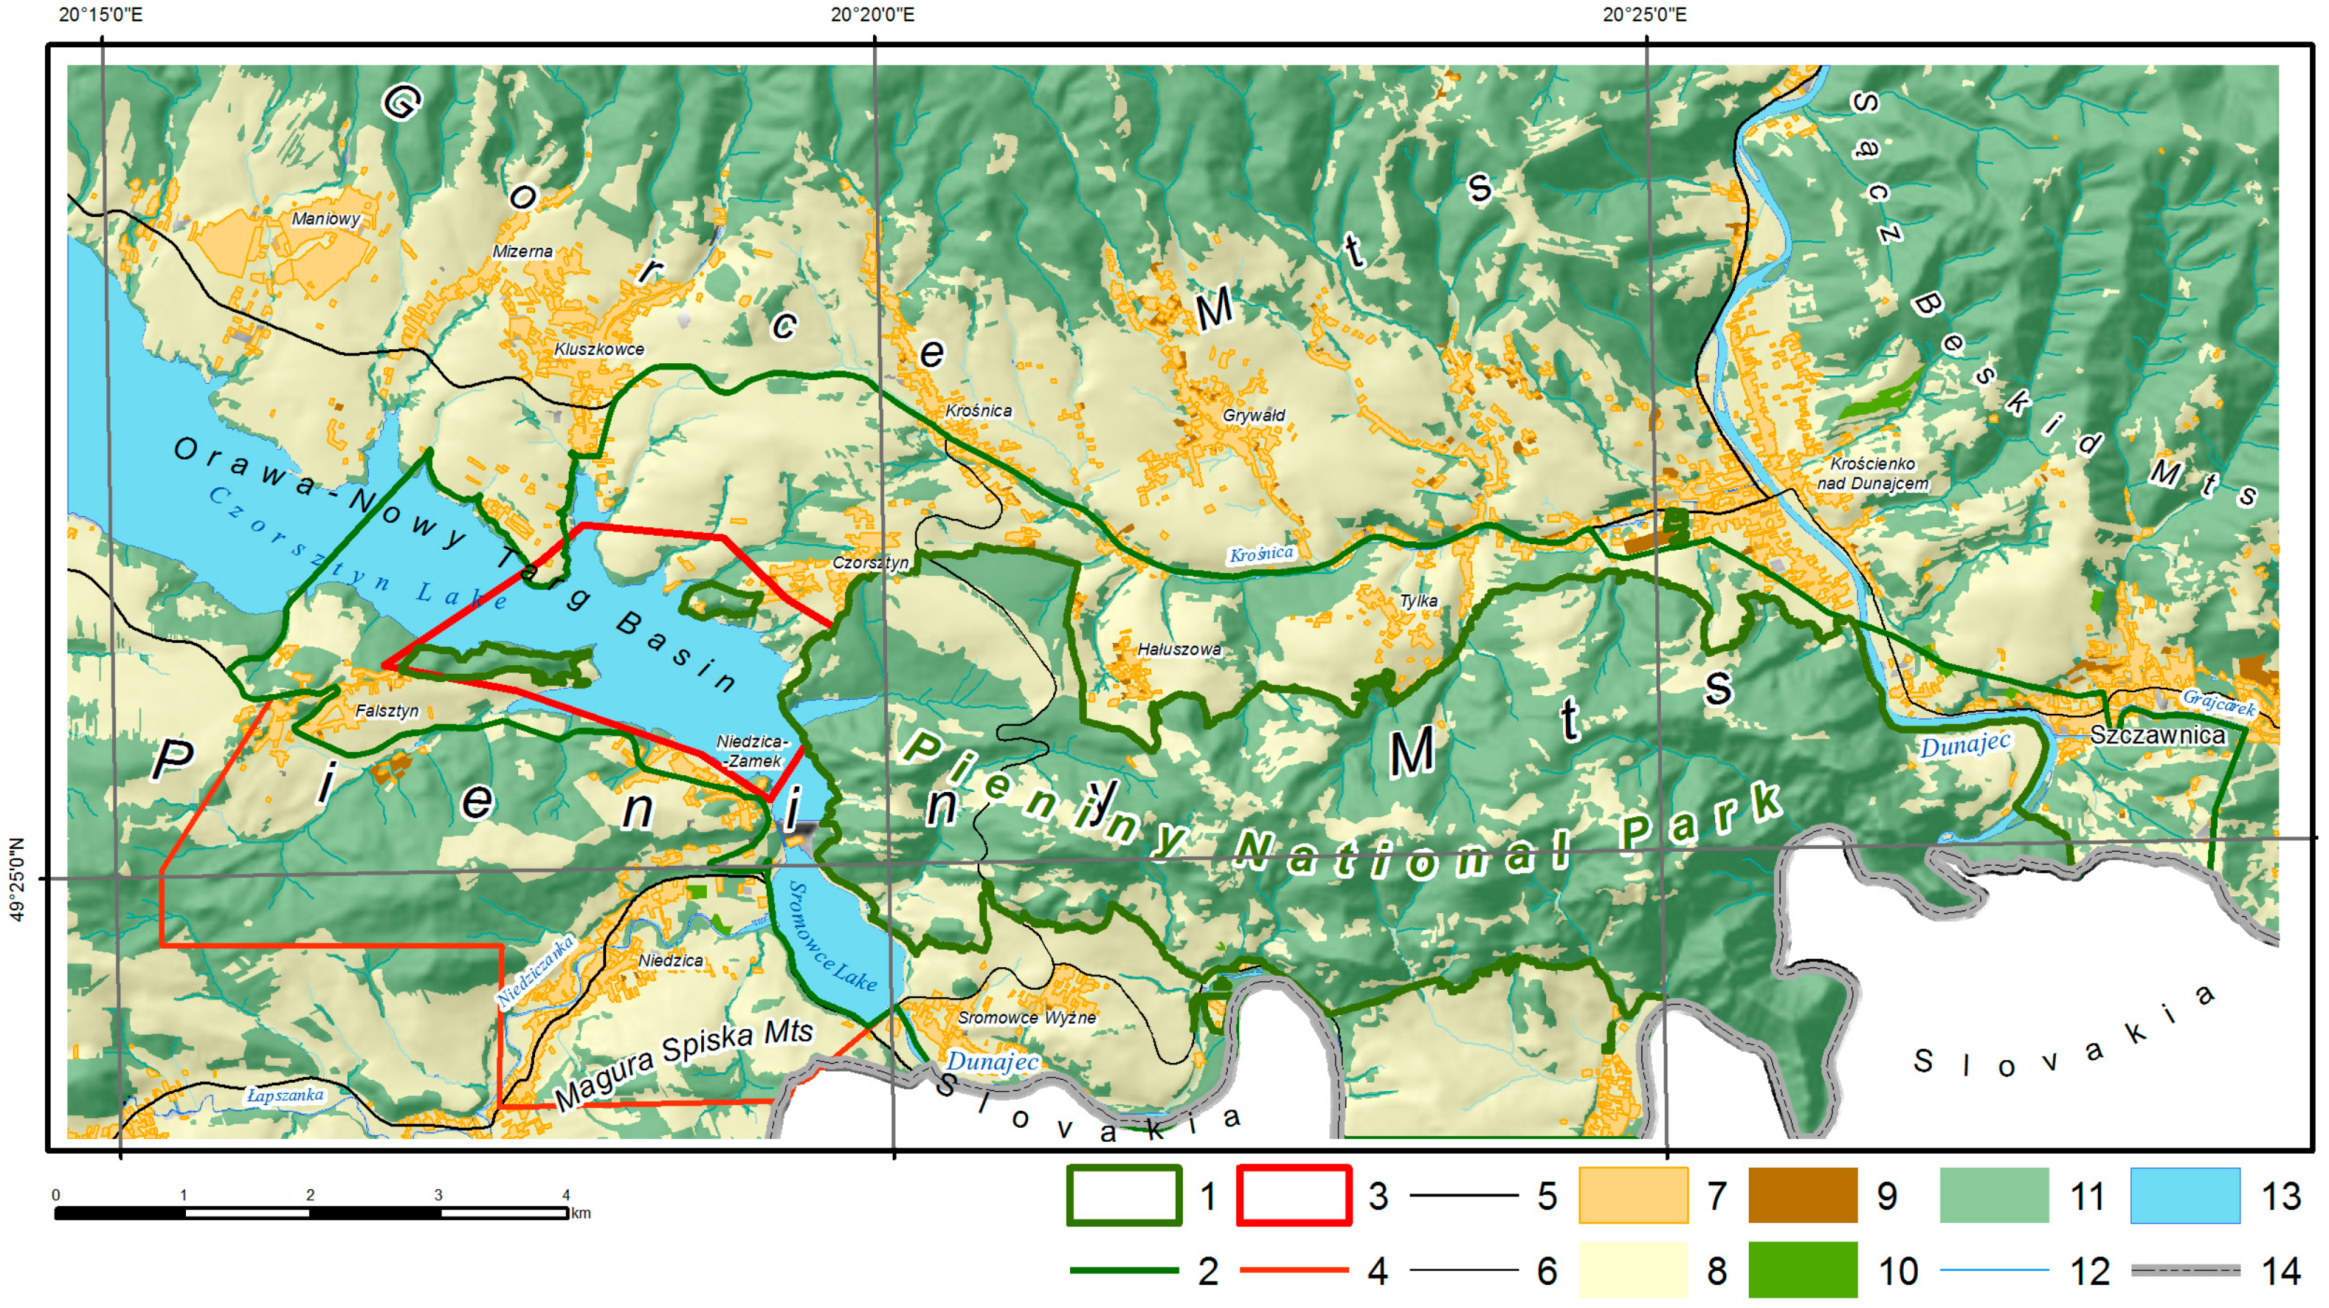Click the green outlined rectangle legend symbol 1

[x=1124, y=1195]
